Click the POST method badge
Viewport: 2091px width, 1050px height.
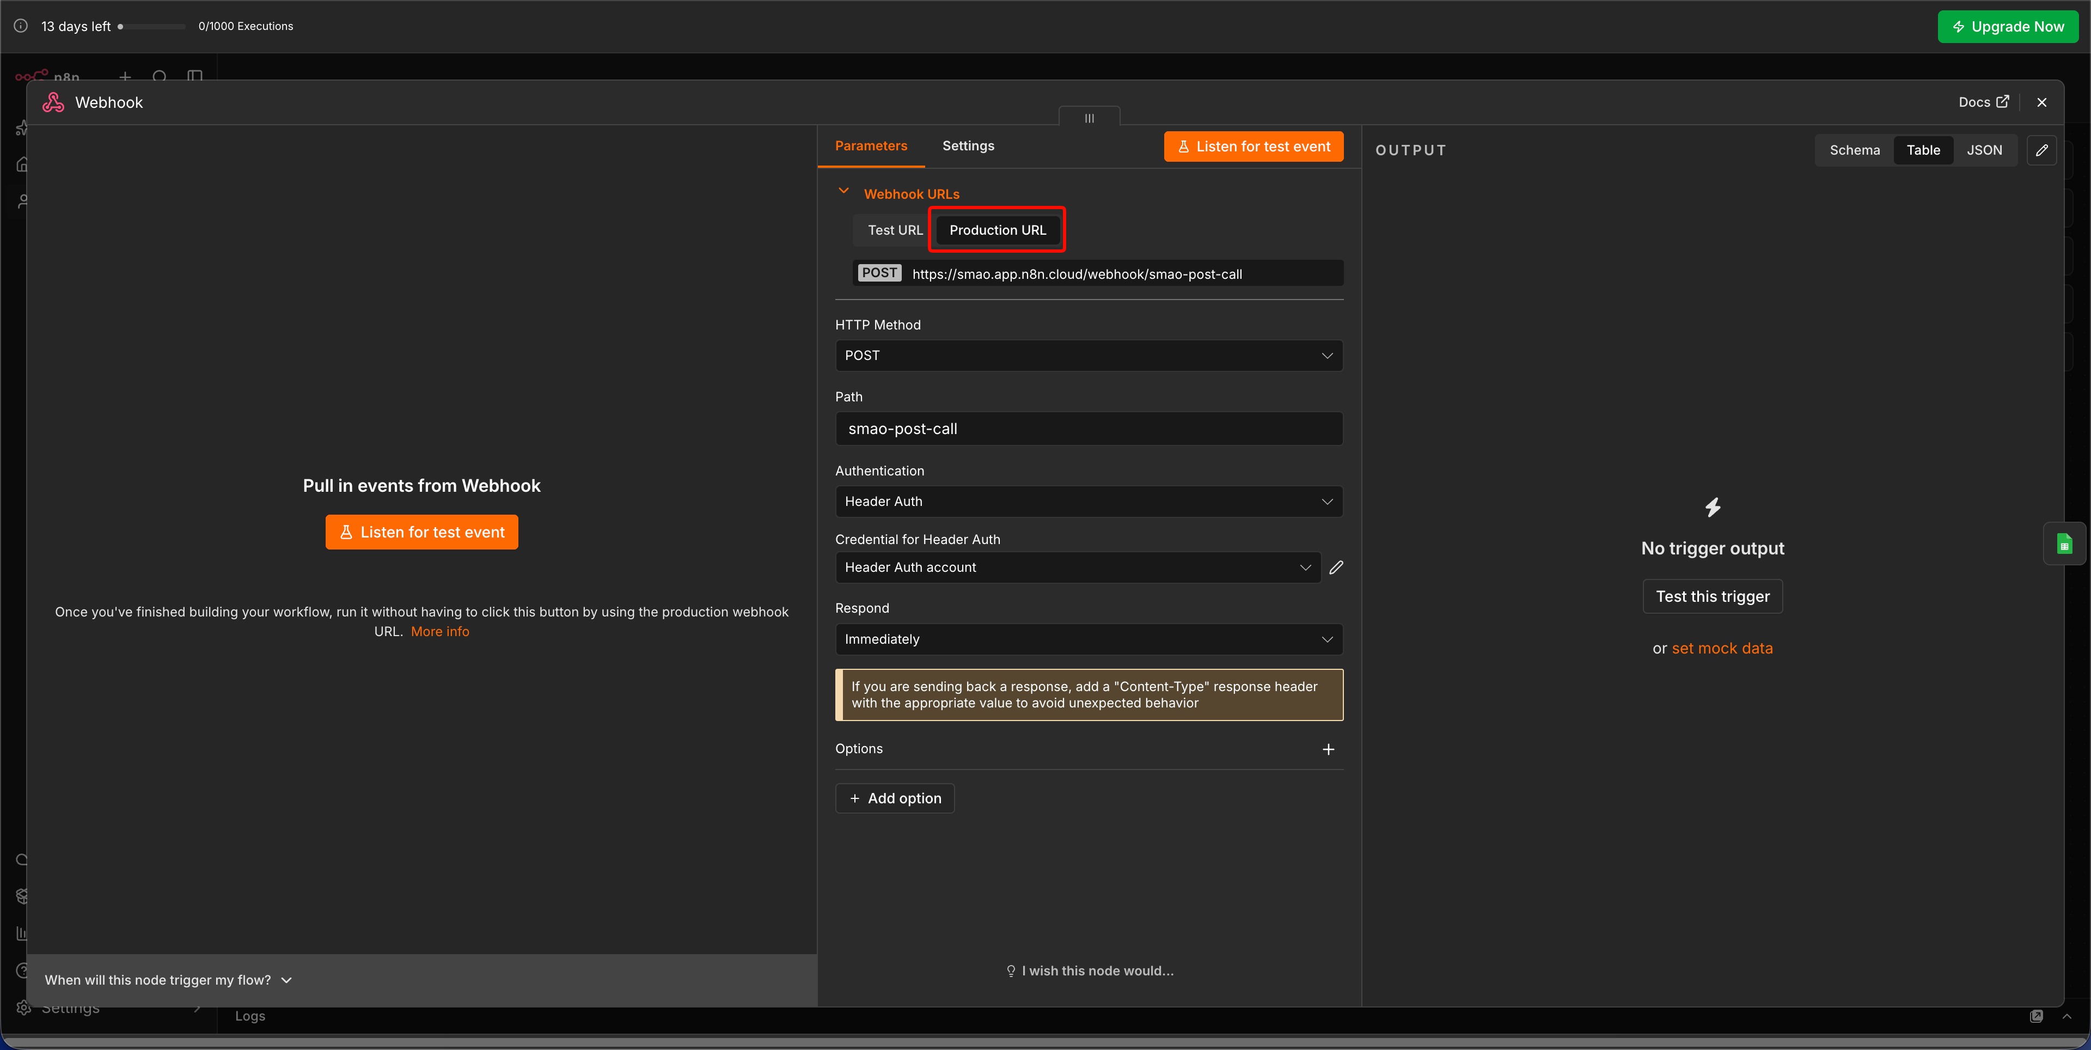[879, 274]
